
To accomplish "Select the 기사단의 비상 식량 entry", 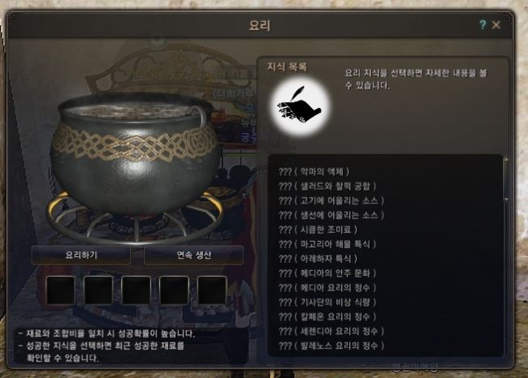I will pyautogui.click(x=327, y=302).
